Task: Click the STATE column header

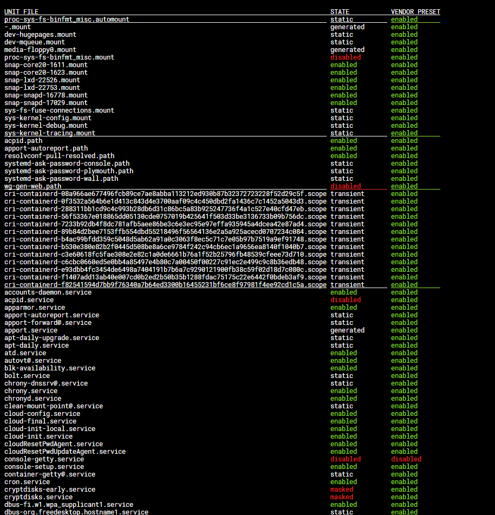Action: click(341, 11)
